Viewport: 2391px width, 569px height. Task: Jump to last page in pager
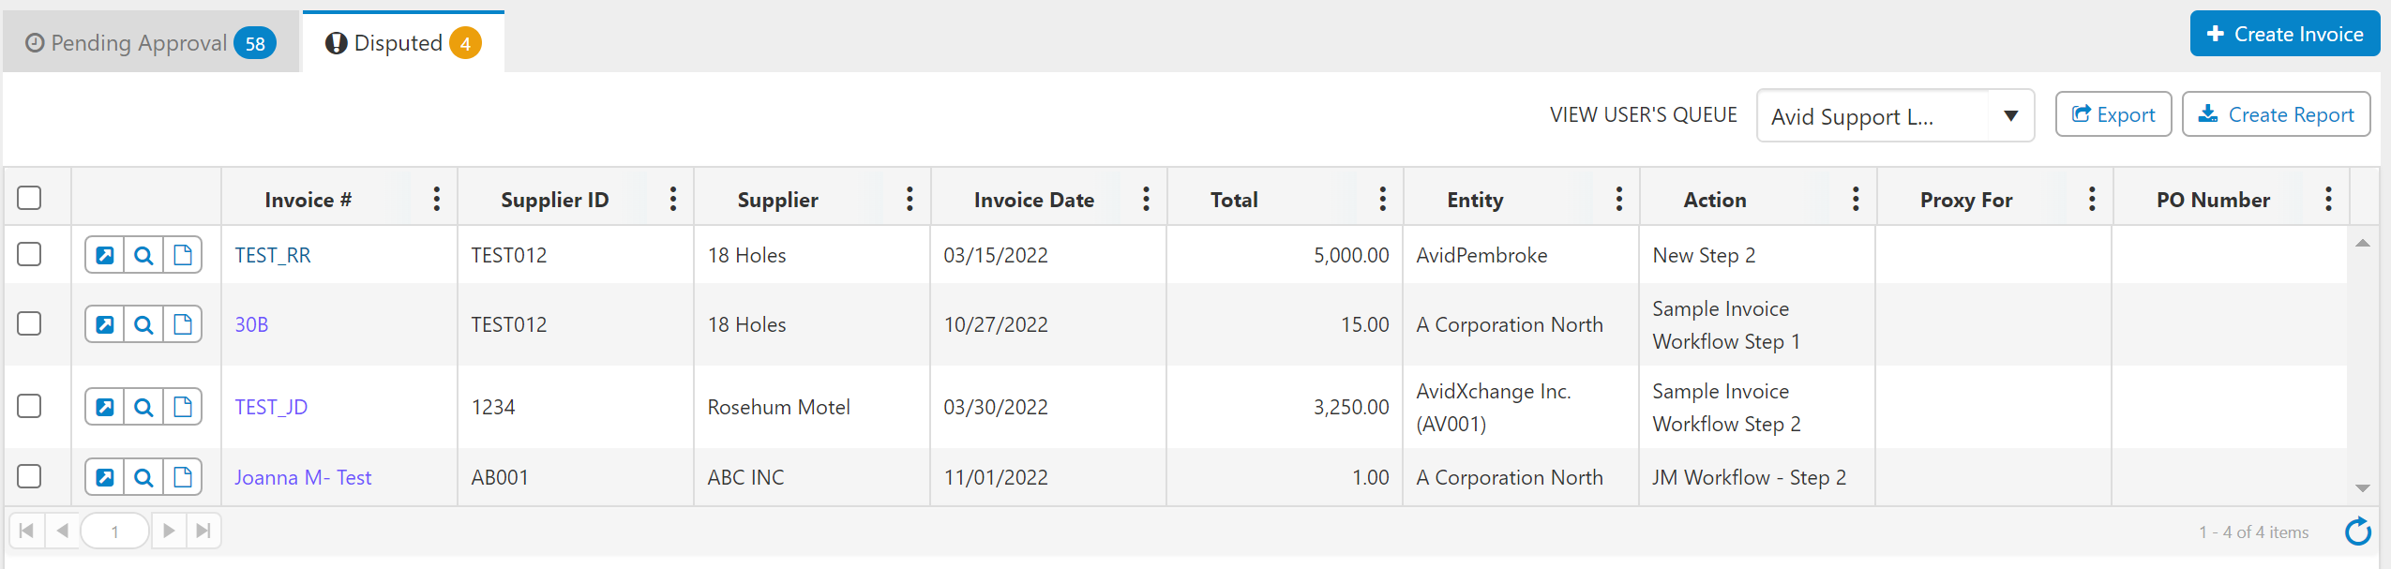point(203,531)
